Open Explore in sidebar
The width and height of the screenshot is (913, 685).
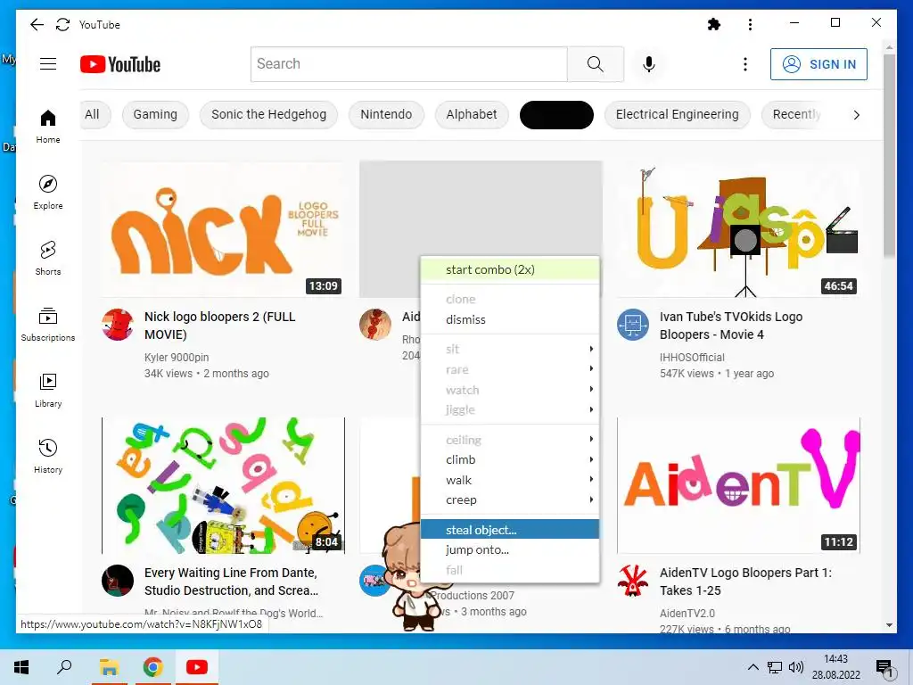(x=48, y=193)
